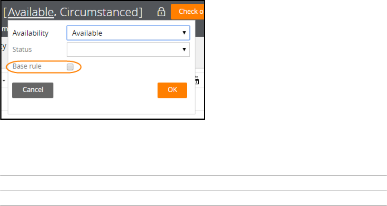Enable the Base rule checkbox
The height and width of the screenshot is (206, 387).
(x=70, y=67)
